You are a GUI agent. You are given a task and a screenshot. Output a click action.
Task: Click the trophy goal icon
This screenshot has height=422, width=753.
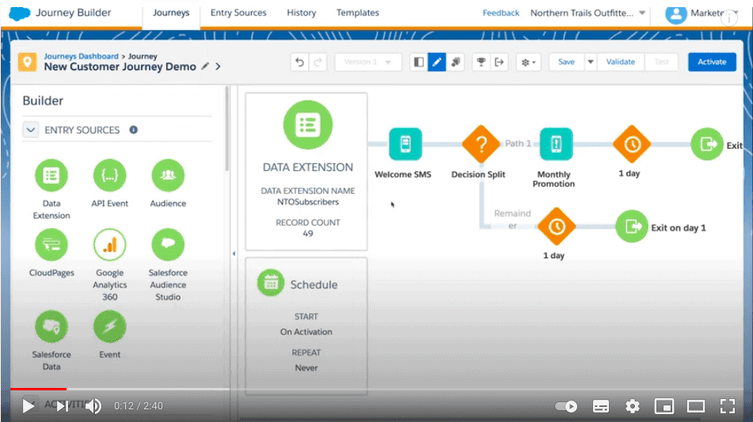pos(480,62)
